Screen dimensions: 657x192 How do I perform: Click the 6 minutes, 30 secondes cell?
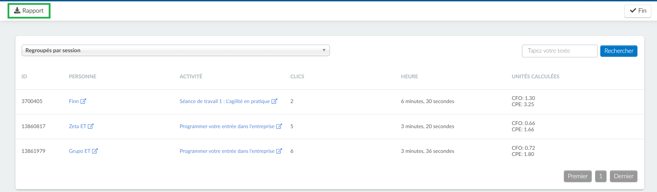tap(427, 101)
